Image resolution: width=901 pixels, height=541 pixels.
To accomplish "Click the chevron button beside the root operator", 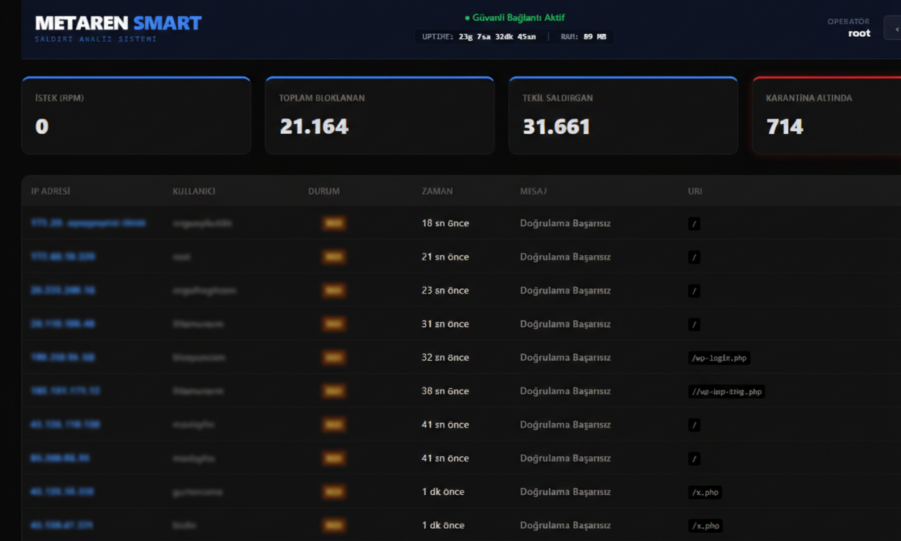I will click(x=893, y=29).
